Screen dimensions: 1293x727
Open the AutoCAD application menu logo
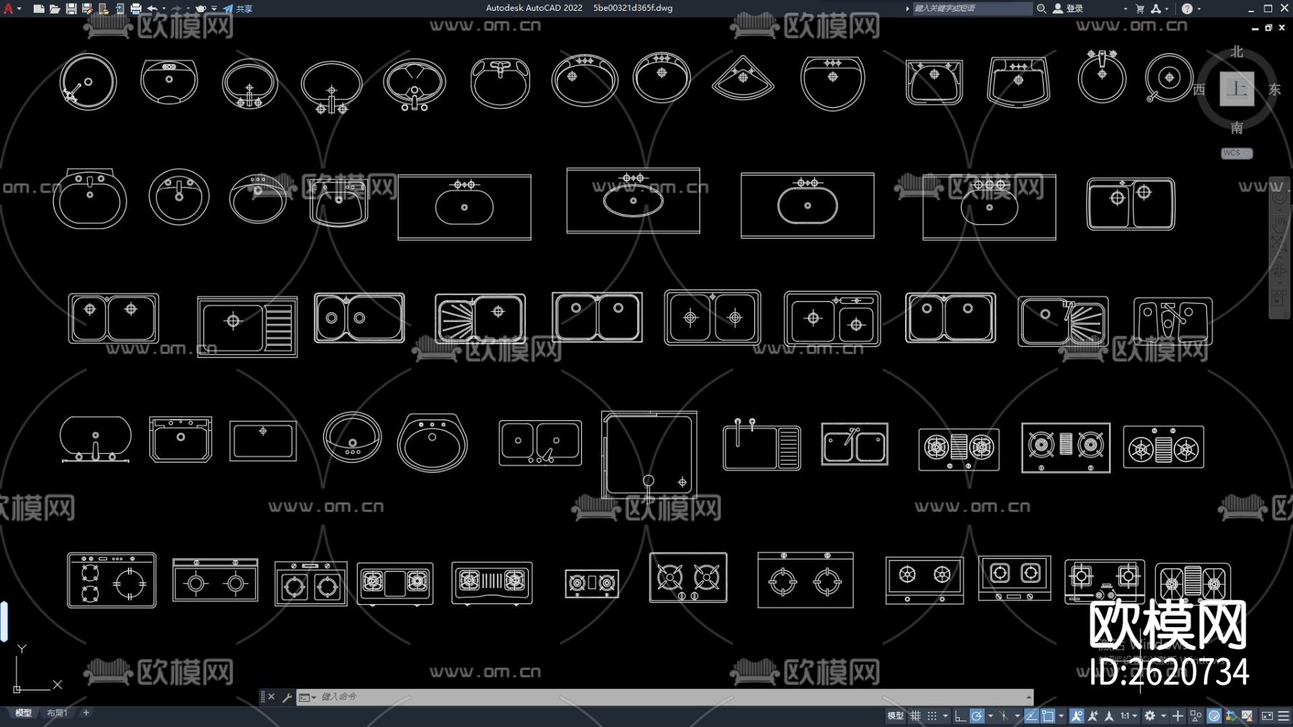(x=9, y=9)
